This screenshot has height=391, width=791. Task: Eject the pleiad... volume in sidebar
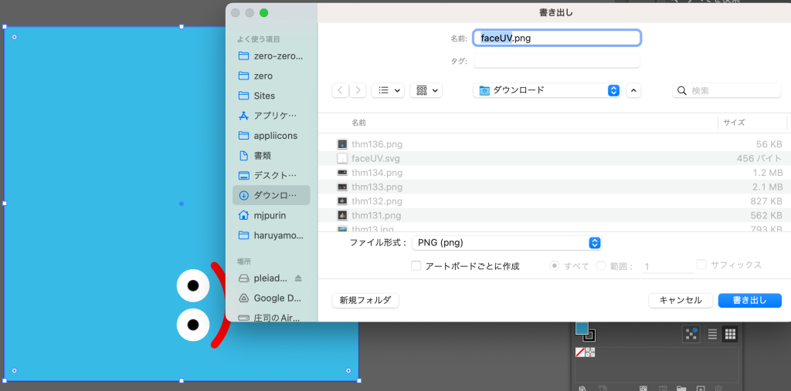tap(299, 278)
